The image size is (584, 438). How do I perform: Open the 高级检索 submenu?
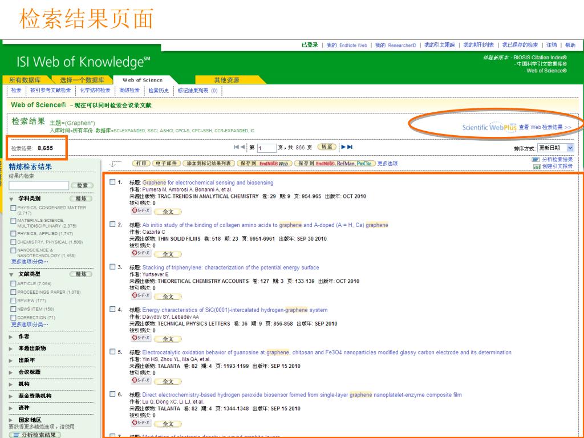click(x=129, y=90)
